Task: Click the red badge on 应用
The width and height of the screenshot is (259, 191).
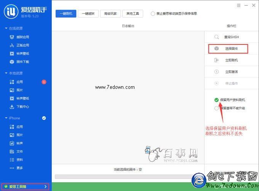Action: tap(44, 82)
